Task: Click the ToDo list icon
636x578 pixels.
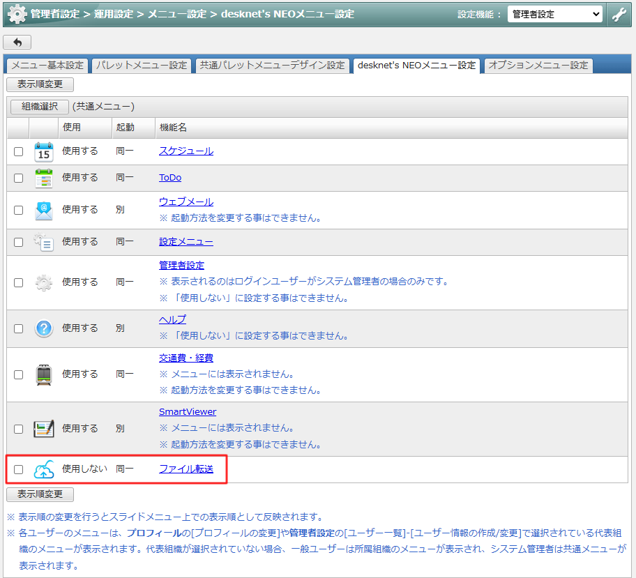Action: point(44,178)
